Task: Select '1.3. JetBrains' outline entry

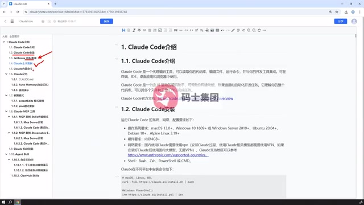Action: [x=23, y=58]
